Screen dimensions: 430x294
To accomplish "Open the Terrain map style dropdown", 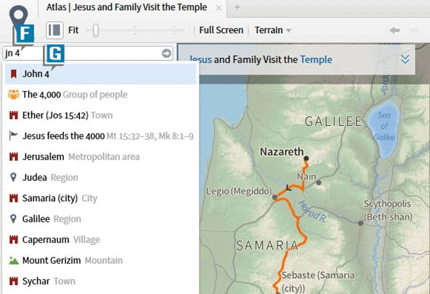I will pyautogui.click(x=273, y=30).
